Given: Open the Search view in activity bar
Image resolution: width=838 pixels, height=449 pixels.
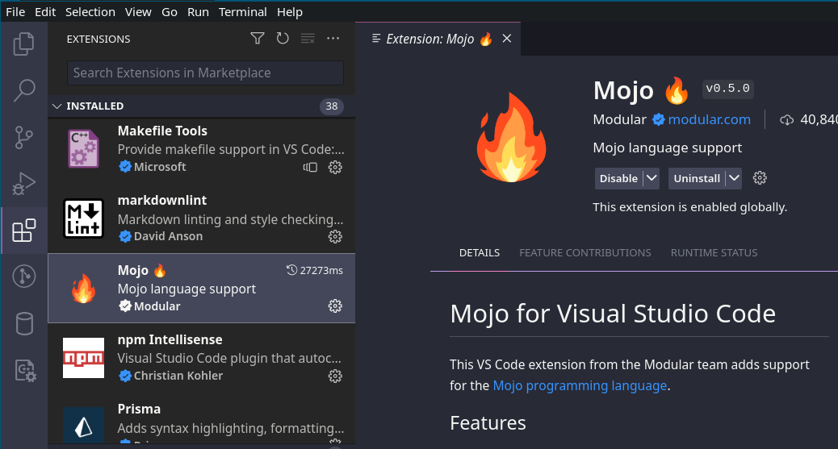Looking at the screenshot, I should [x=23, y=90].
